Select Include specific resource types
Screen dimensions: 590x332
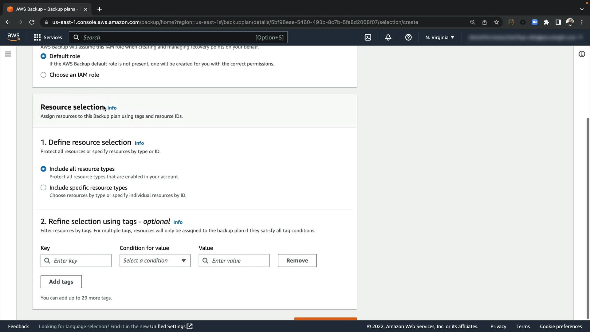tap(43, 188)
